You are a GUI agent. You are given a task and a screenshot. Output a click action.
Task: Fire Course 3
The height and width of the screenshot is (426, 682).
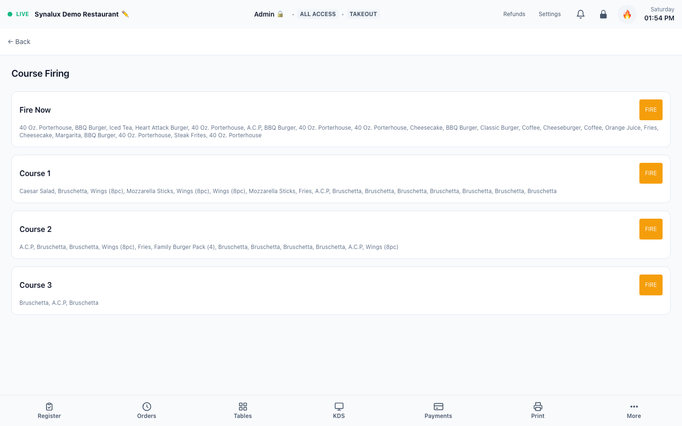click(651, 285)
